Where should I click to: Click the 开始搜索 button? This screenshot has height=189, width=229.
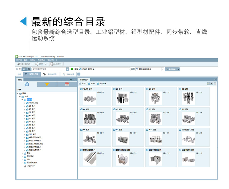click(x=171, y=69)
